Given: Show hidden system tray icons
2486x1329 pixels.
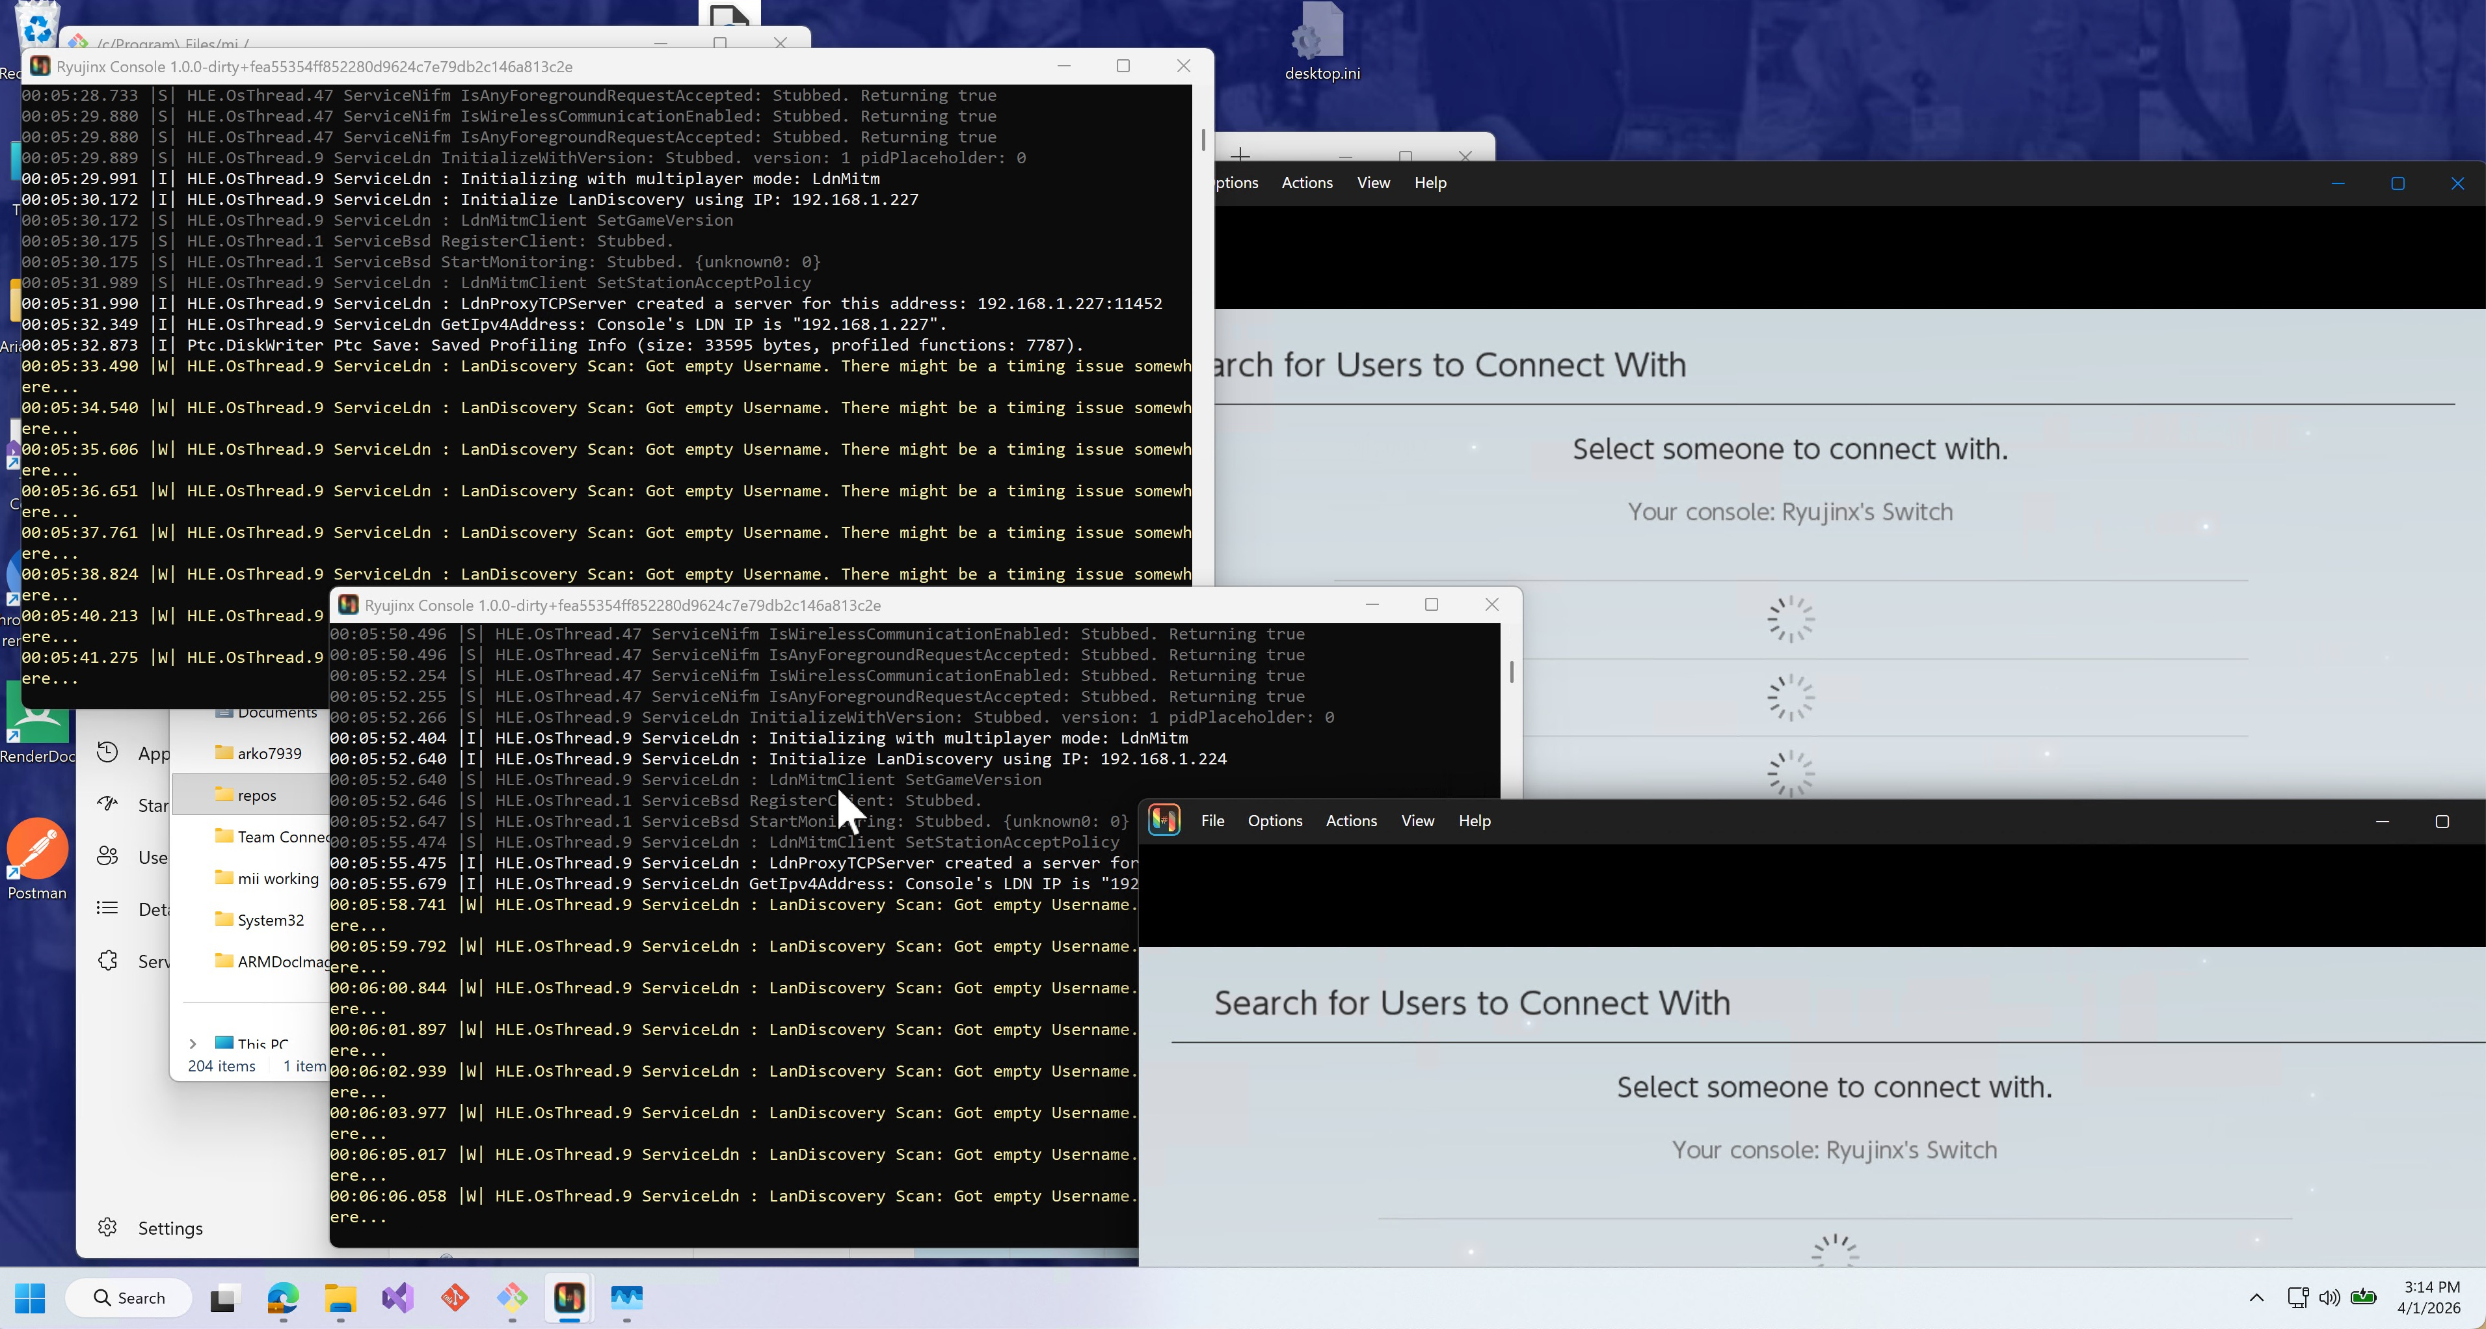Looking at the screenshot, I should [2256, 1297].
